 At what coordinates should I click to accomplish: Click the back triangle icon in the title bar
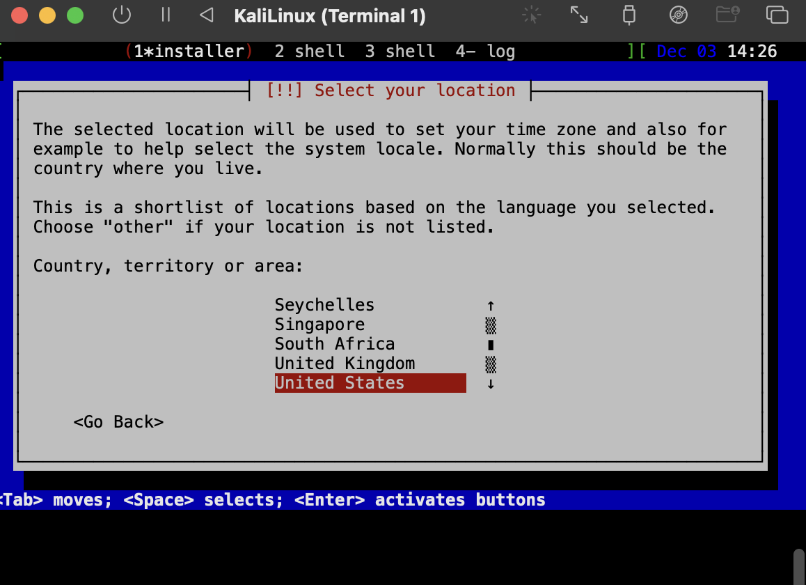[206, 15]
